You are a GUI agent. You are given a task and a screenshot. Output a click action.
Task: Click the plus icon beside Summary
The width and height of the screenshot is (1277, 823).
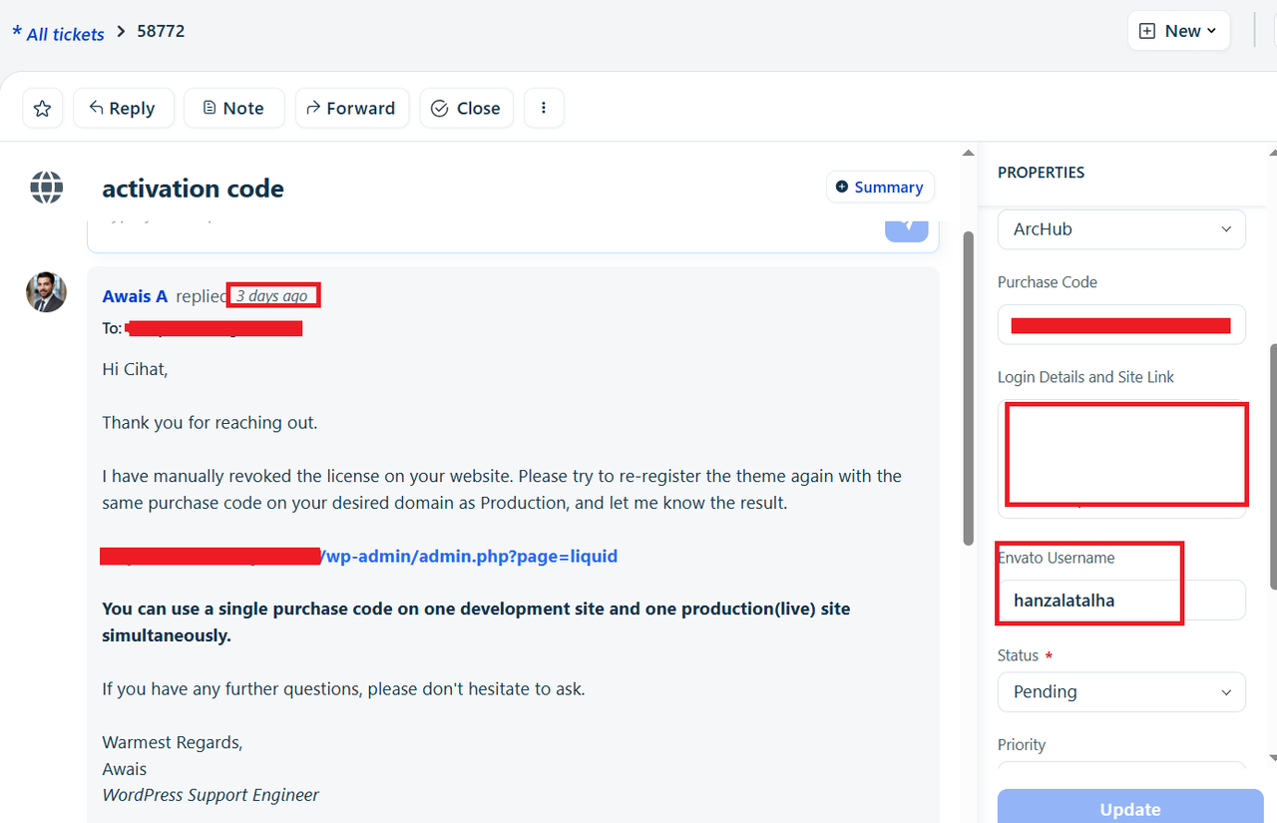[x=842, y=187]
